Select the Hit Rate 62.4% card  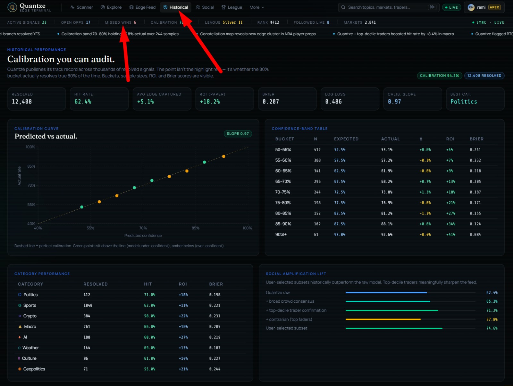click(99, 99)
